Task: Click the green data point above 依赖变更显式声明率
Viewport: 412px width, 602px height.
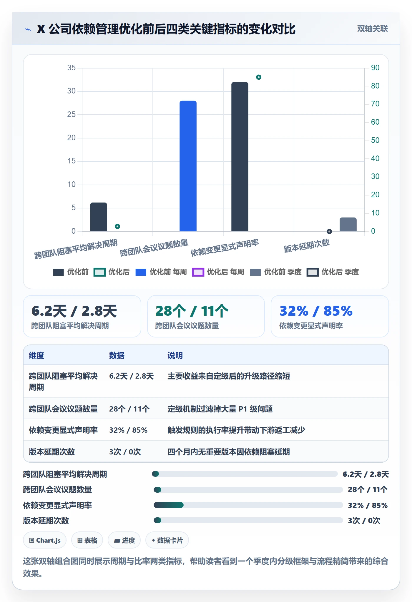Action: pyautogui.click(x=259, y=77)
